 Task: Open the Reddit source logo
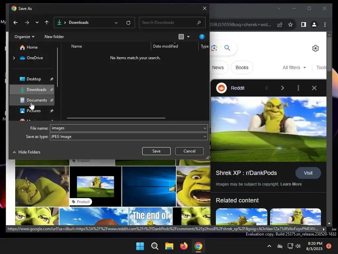coord(221,88)
